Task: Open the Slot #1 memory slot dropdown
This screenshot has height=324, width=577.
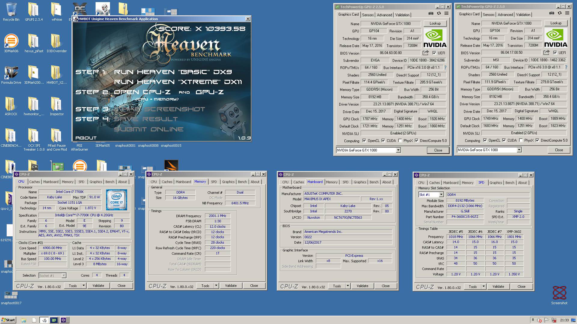Action: (431, 195)
